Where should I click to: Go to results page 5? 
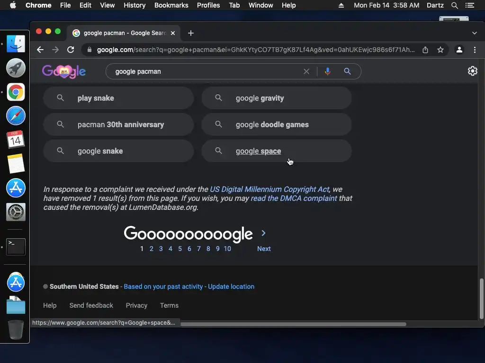[x=180, y=249]
